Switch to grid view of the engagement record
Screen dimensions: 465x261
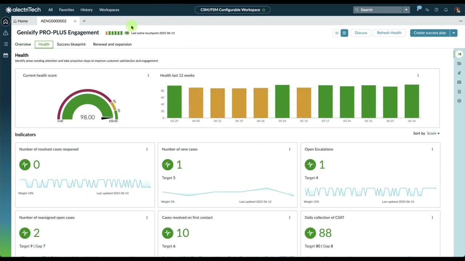click(x=344, y=33)
